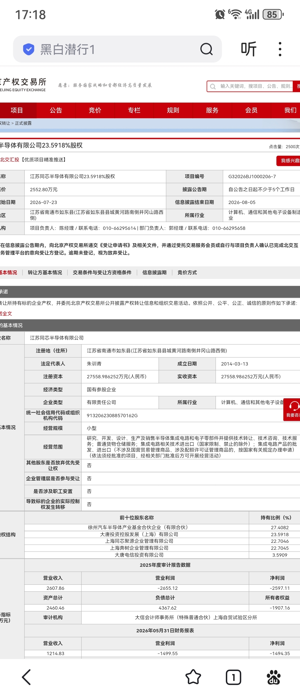Open the 项目 navigation menu
The width and height of the screenshot is (300, 696).
coord(17,110)
